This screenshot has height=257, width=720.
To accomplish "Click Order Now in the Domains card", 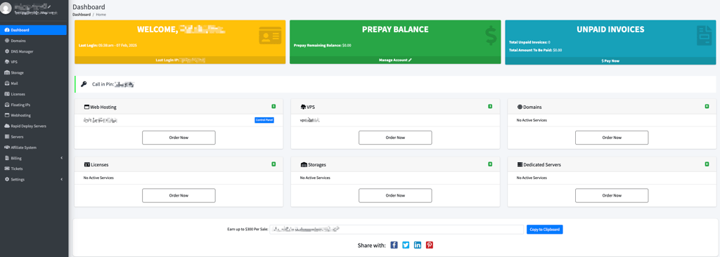I will click(x=612, y=138).
